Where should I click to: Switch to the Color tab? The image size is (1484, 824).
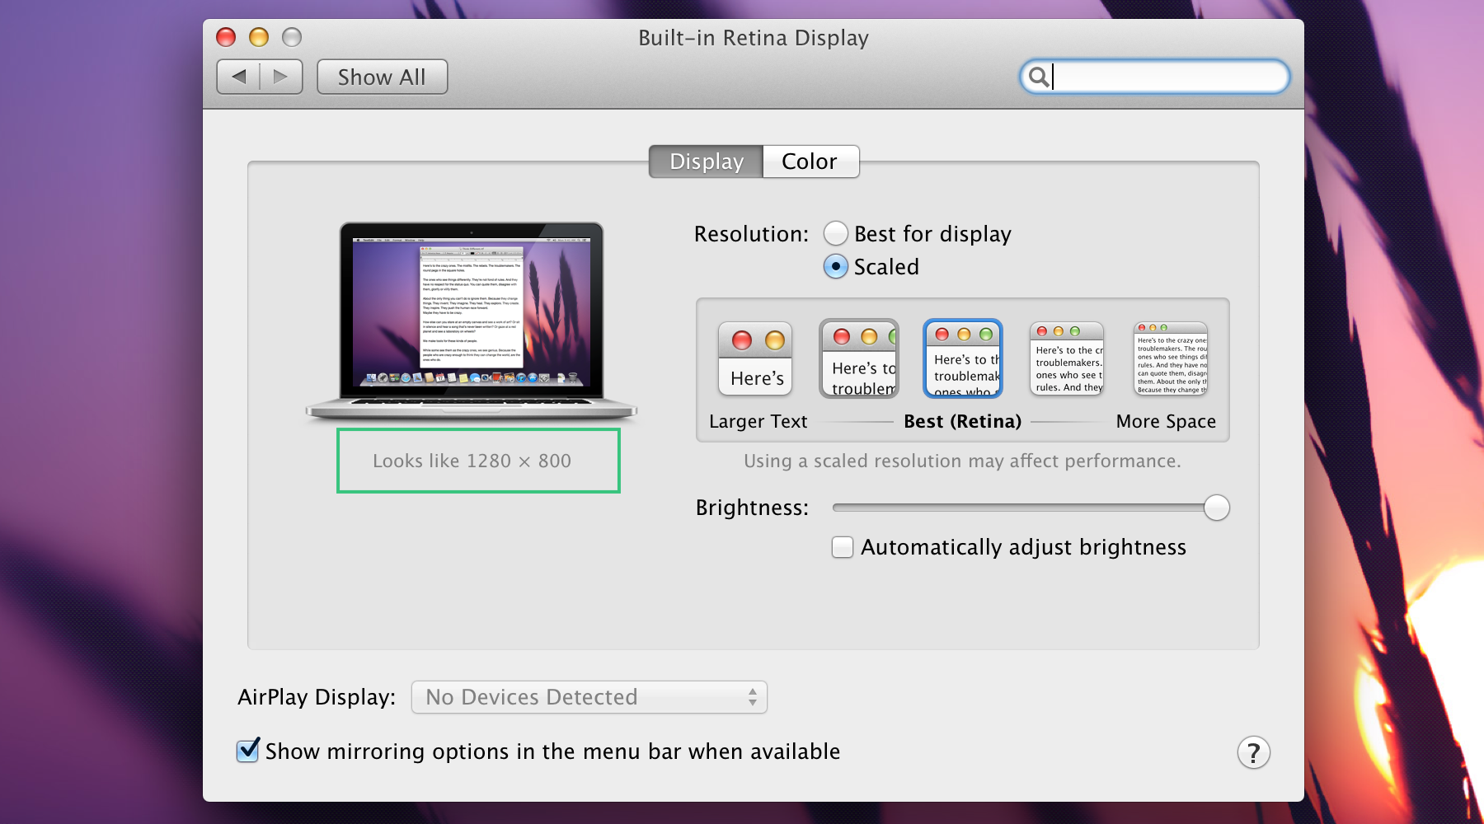[810, 161]
